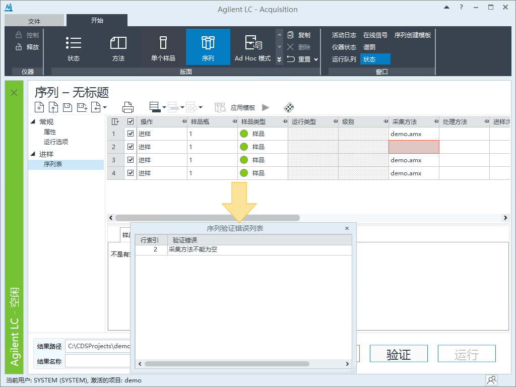The image size is (516, 387).
Task: Open the 状态 layout view
Action: [x=74, y=48]
